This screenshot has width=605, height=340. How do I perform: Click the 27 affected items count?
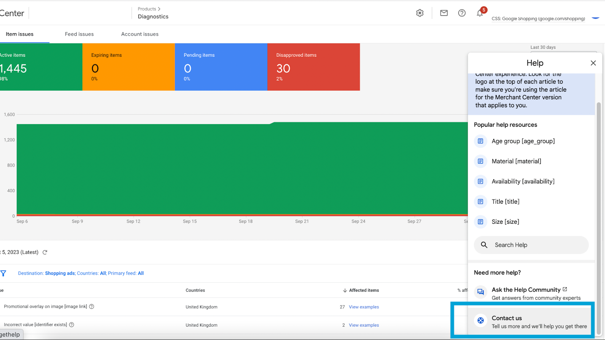342,307
